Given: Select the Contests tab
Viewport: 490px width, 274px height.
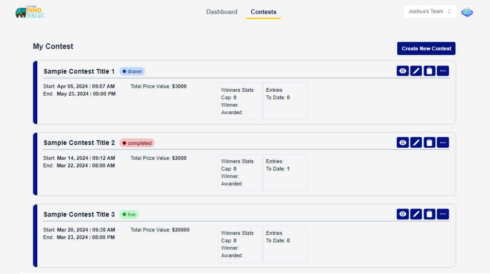Looking at the screenshot, I should pyautogui.click(x=263, y=12).
